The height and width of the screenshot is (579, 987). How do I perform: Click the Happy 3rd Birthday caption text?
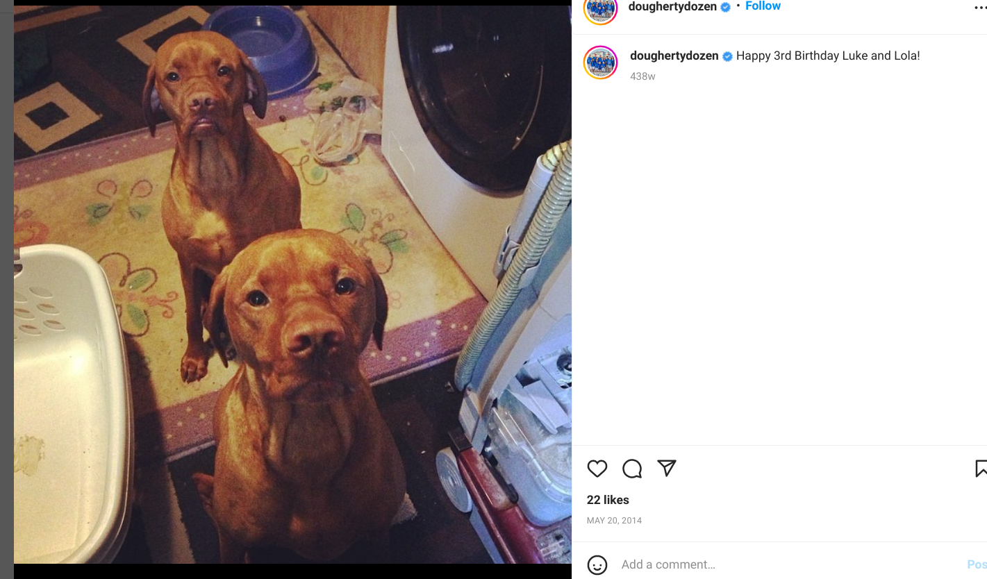(x=828, y=56)
